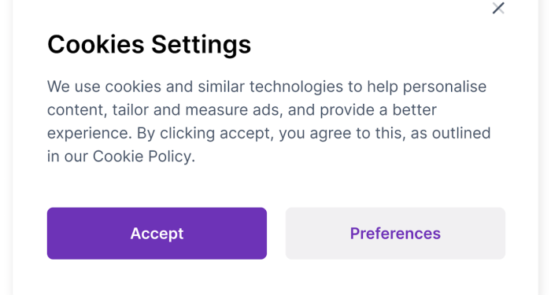The width and height of the screenshot is (551, 295).
Task: Confirm consent with the Accept button
Action: (x=157, y=233)
